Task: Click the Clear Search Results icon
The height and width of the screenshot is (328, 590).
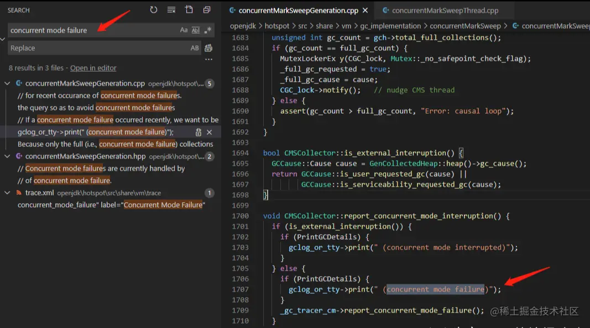Action: point(171,10)
